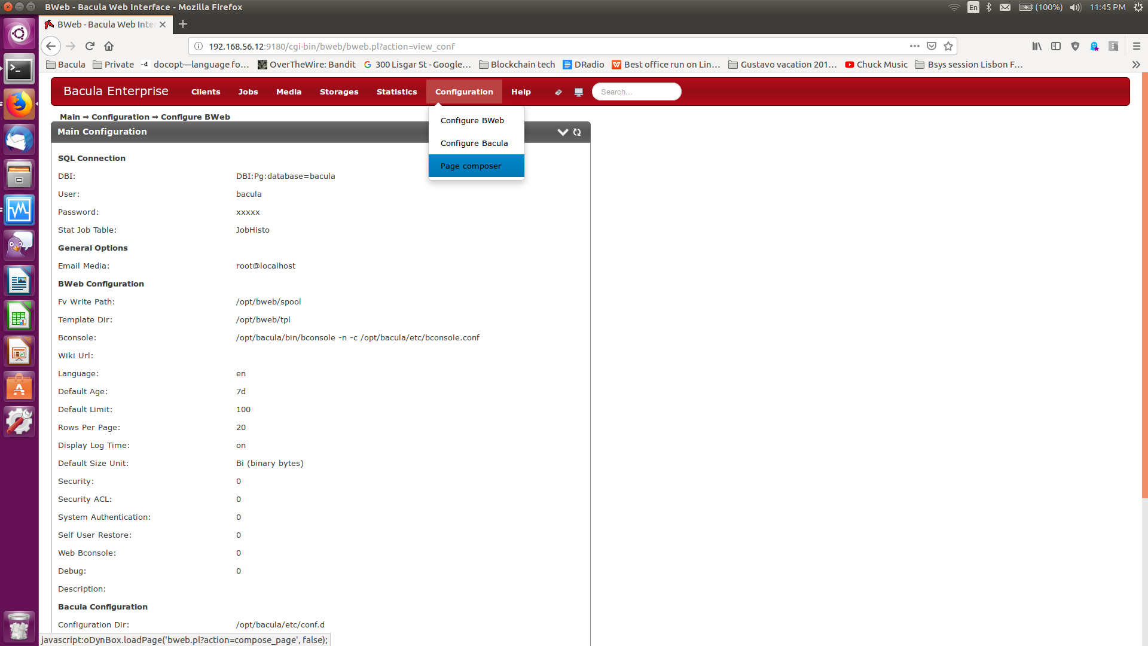Image resolution: width=1148 pixels, height=646 pixels.
Task: Open a new browser tab
Action: pyautogui.click(x=183, y=24)
